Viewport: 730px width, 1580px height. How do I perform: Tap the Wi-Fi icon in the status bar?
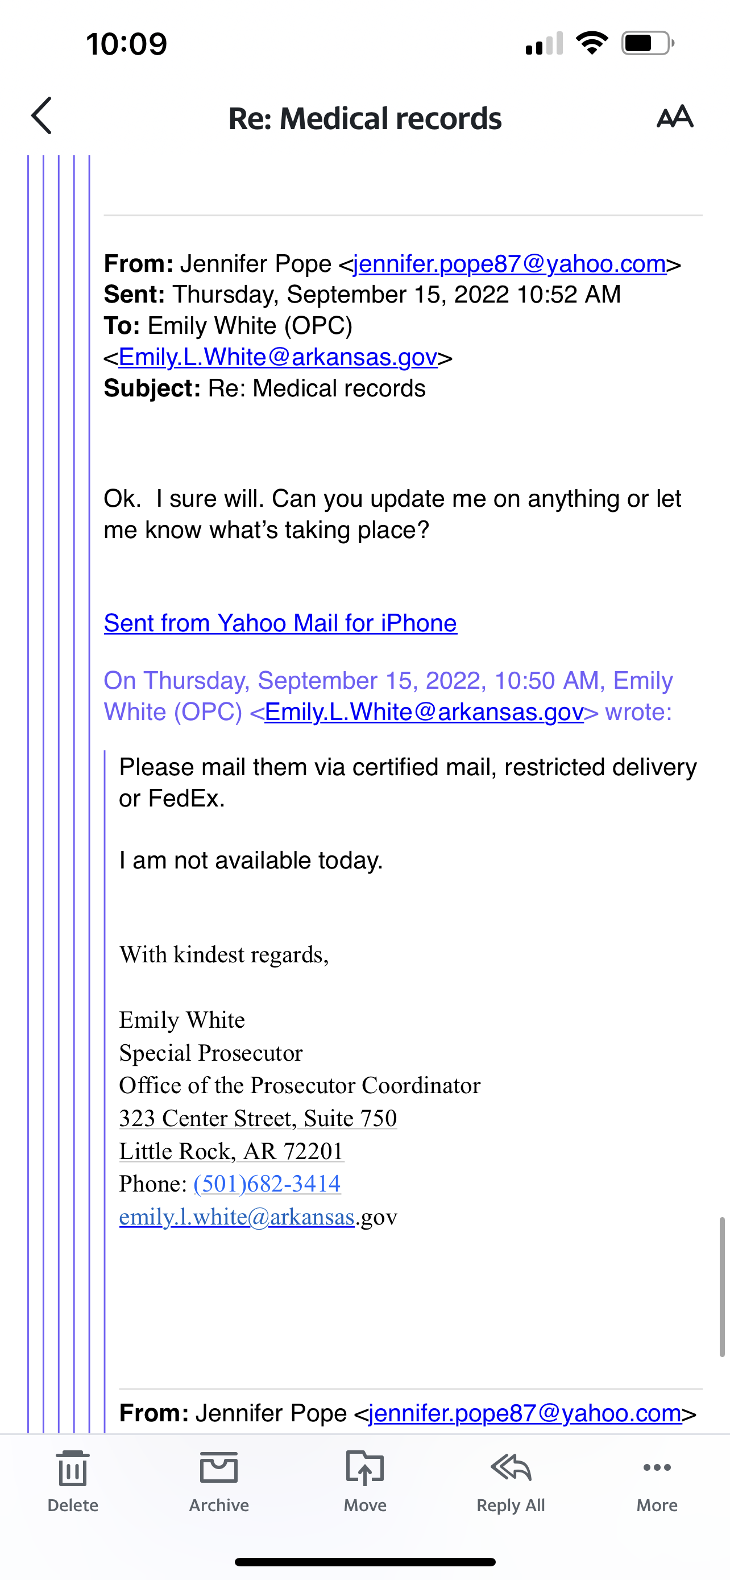tap(591, 43)
